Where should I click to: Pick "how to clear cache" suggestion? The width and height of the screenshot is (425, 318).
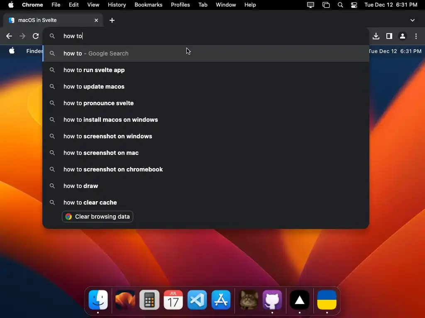(206, 202)
